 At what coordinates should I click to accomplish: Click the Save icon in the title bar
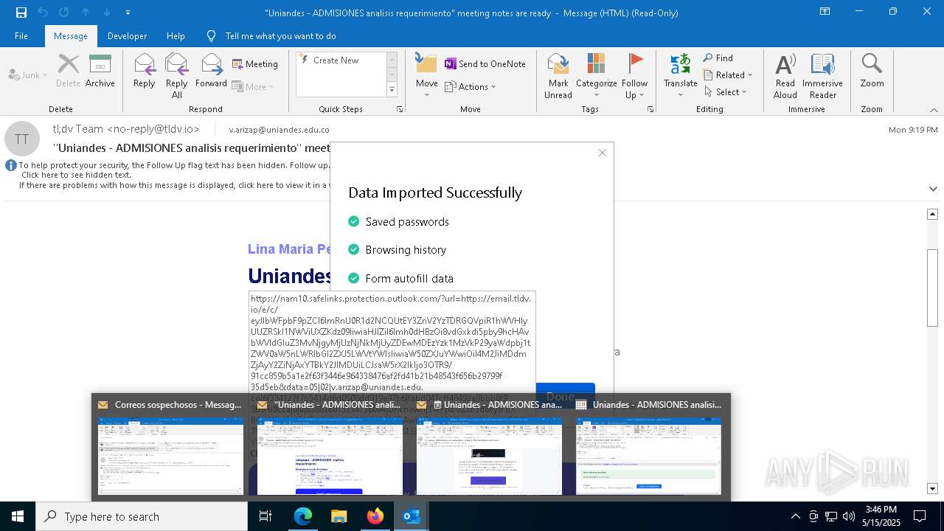click(x=21, y=13)
